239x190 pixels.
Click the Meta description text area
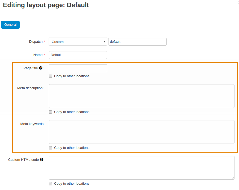[x=142, y=96]
